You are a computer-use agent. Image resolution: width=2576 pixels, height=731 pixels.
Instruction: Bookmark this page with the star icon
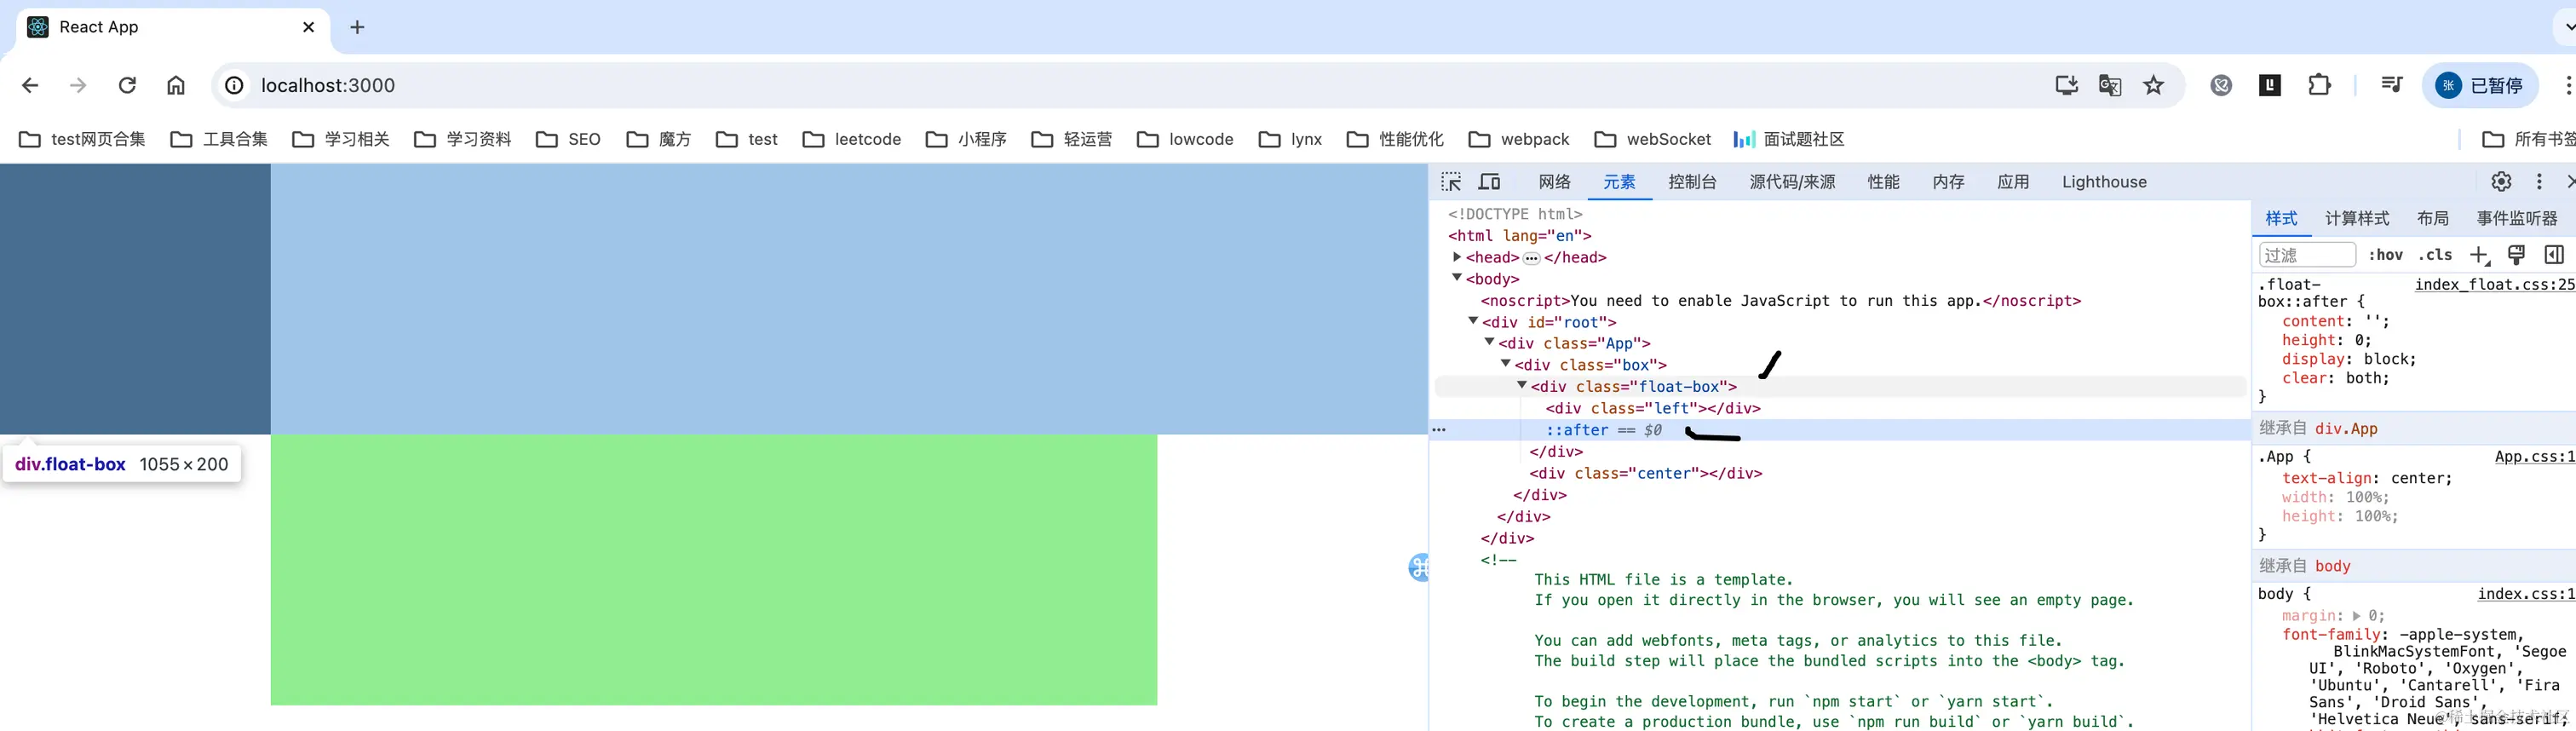(2154, 86)
